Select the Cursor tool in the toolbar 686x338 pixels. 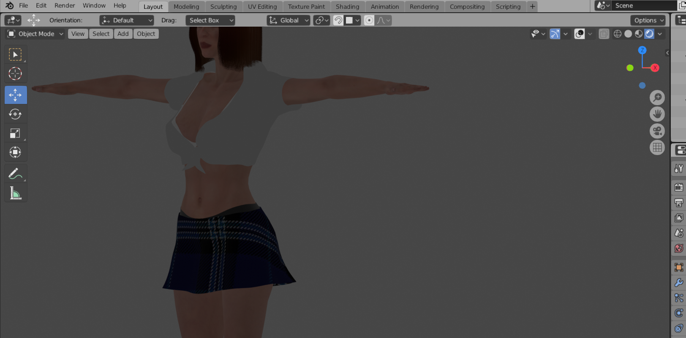coord(15,74)
